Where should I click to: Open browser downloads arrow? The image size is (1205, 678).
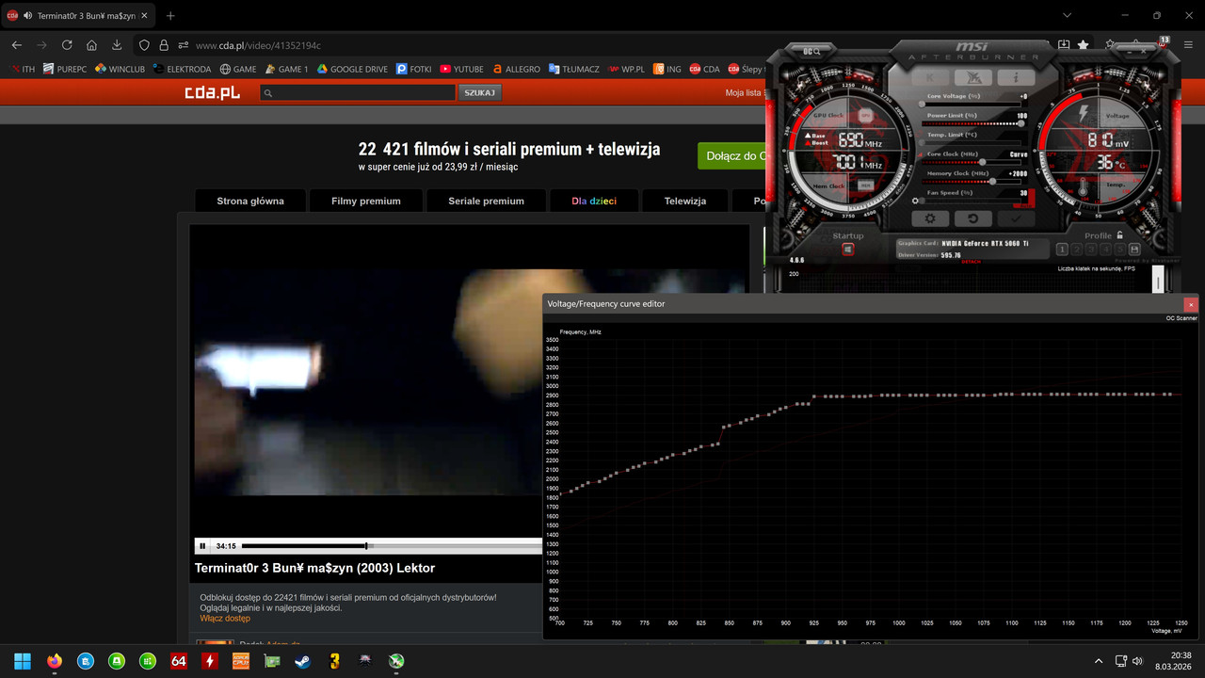[x=117, y=45]
